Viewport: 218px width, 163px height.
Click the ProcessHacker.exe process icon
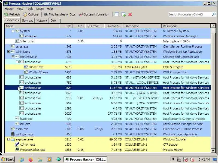pos(17,150)
